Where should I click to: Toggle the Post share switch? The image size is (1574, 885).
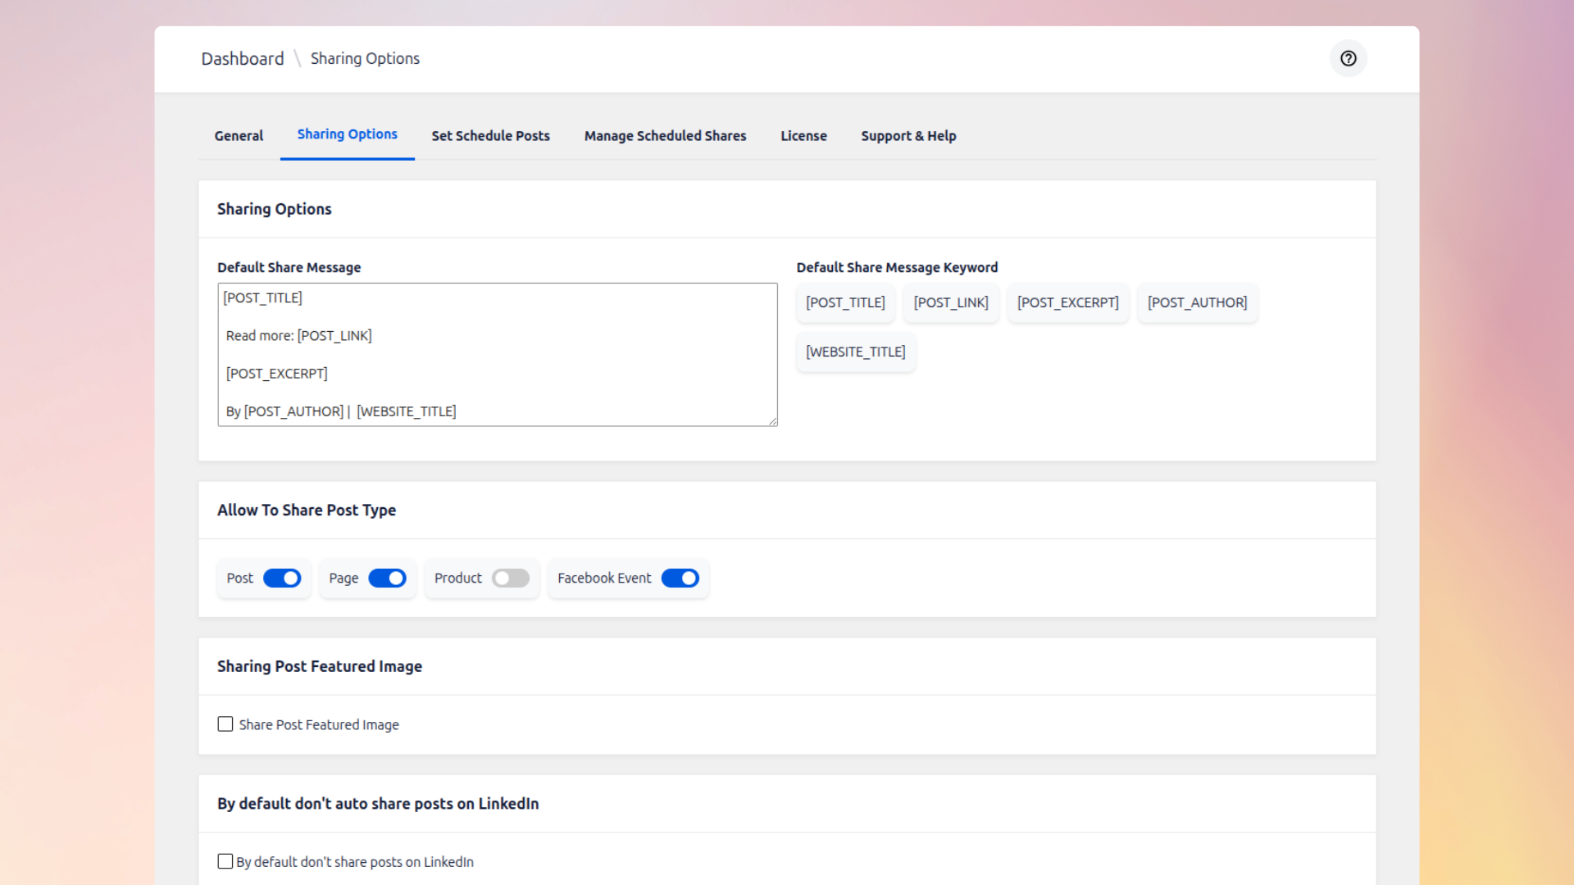[282, 579]
